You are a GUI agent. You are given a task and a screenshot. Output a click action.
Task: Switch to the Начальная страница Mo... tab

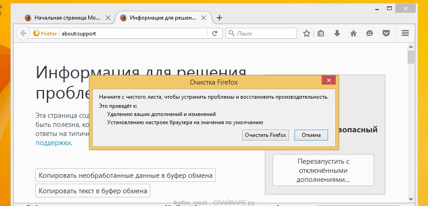(x=67, y=18)
